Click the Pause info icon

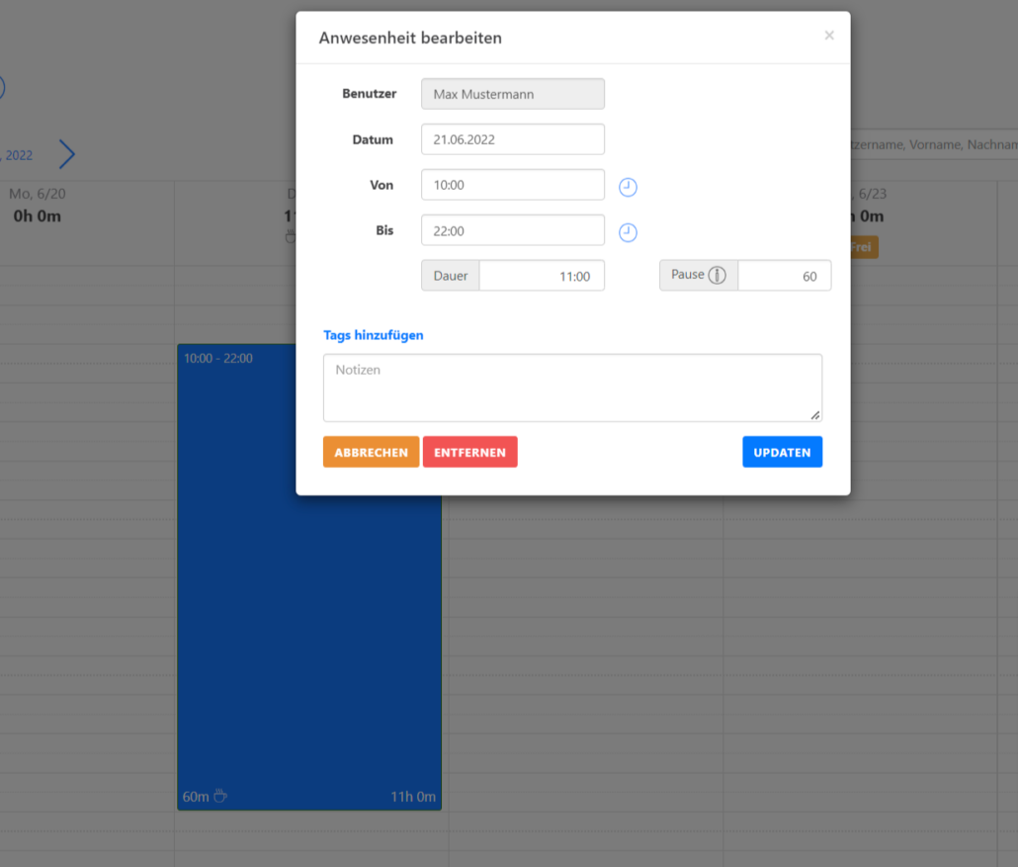pyautogui.click(x=718, y=276)
